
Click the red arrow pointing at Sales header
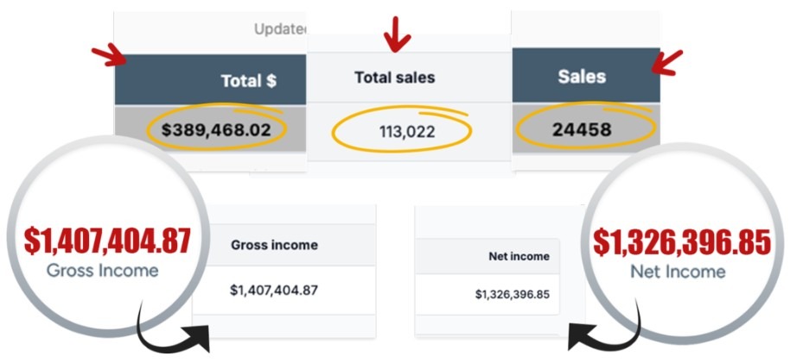pos(667,61)
